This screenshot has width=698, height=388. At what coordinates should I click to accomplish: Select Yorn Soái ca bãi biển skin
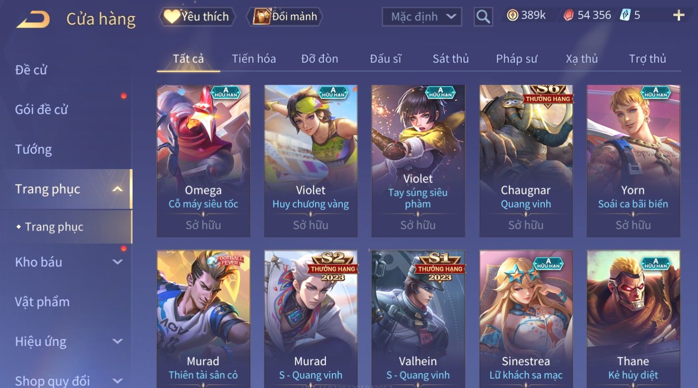(633, 161)
